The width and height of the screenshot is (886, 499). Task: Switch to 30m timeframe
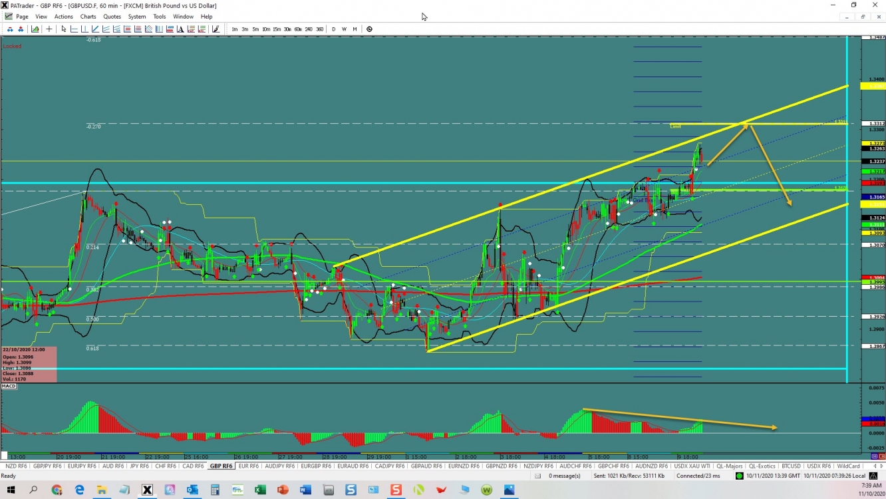pos(287,29)
